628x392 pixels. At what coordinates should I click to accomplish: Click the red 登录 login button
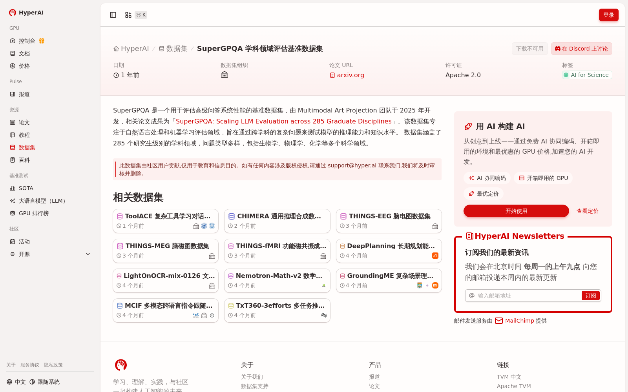(608, 15)
